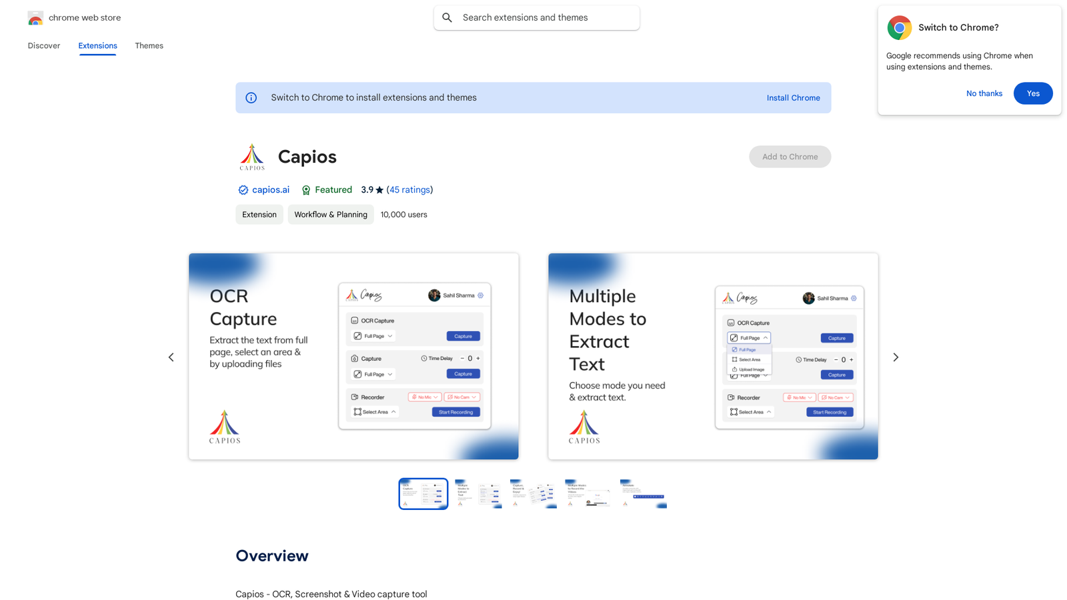Open the Extensions tab
Image resolution: width=1067 pixels, height=600 pixels.
pos(97,46)
